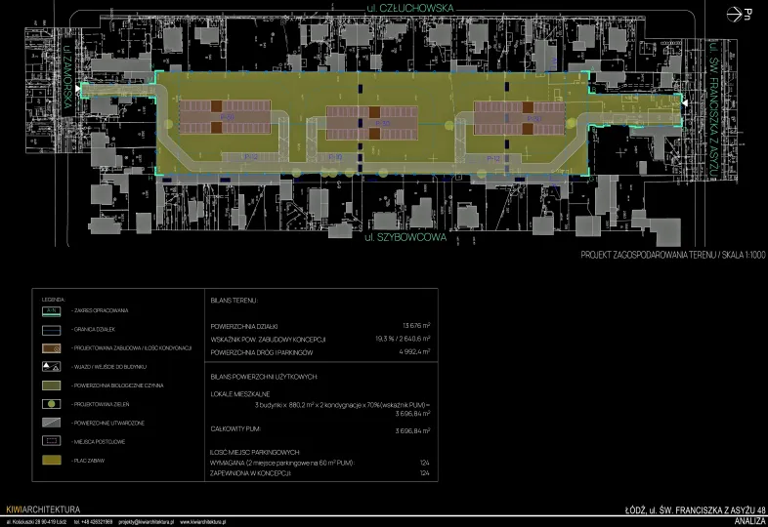Click the Wjazd / Wejście do Budynku icon
The image size is (768, 527).
tap(55, 367)
